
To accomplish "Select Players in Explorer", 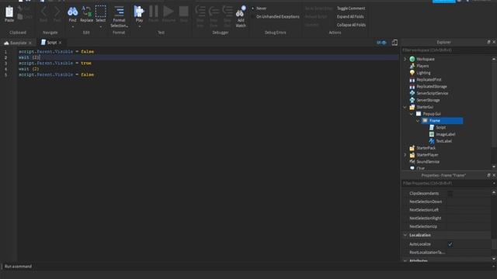I will click(x=422, y=66).
